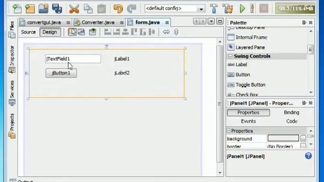This screenshot has width=324, height=182.
Task: Collapse the Properties section expander
Action: pyautogui.click(x=228, y=131)
